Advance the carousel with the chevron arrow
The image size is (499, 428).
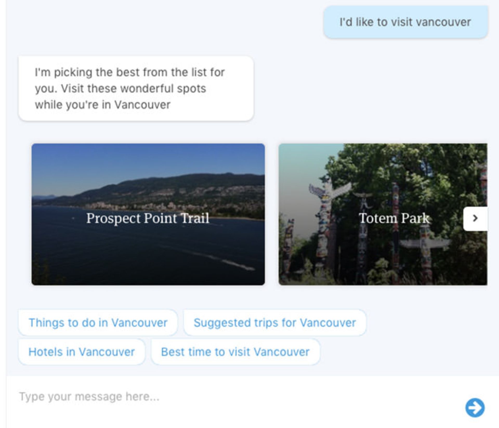(x=475, y=218)
